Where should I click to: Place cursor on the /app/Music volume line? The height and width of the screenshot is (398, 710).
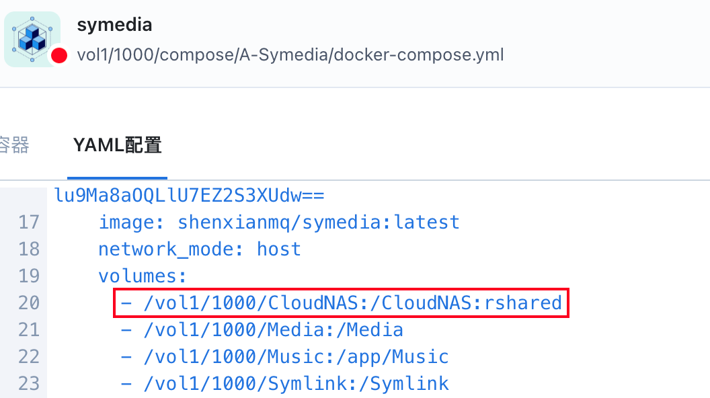click(284, 357)
